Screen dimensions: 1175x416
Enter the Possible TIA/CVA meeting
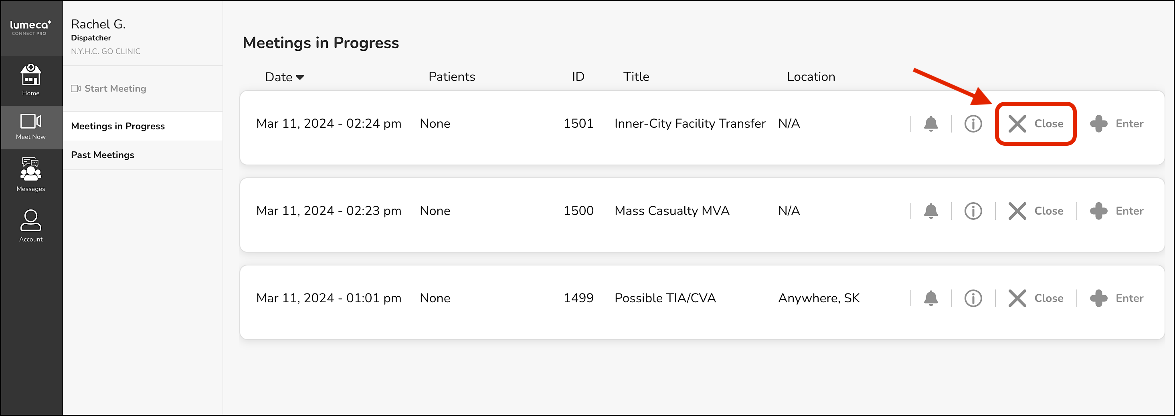pos(1116,298)
